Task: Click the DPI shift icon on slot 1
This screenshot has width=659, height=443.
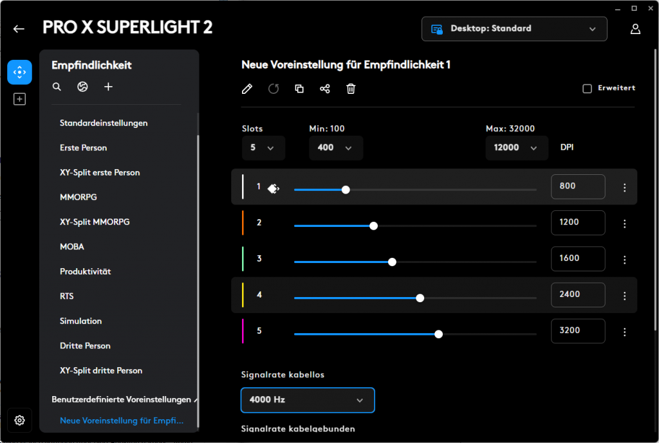Action: tap(274, 188)
